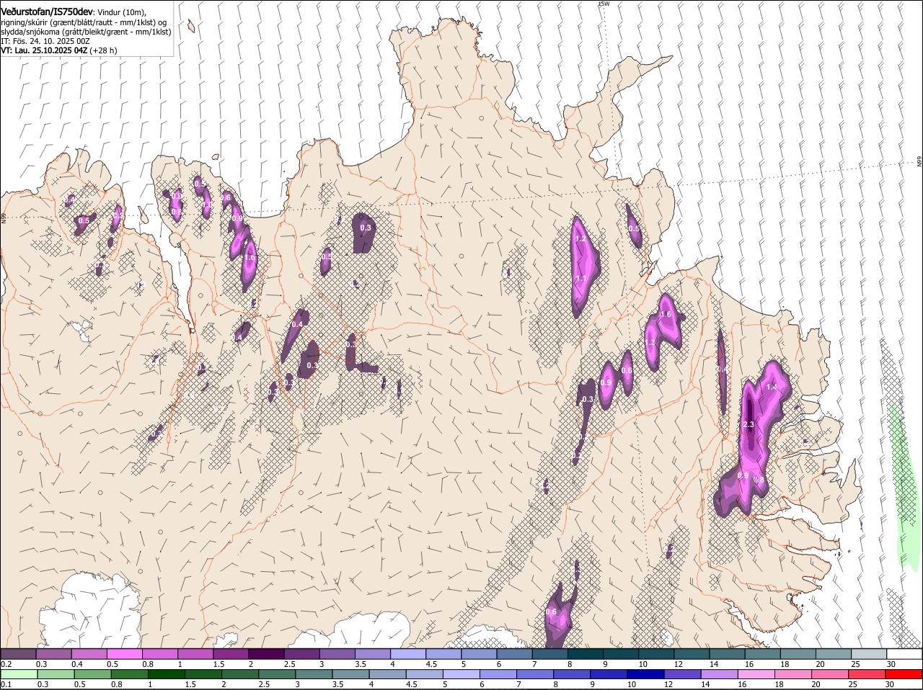Click the light green 0.1–0.3 swatch, bottom legend
This screenshot has height=690, width=923.
click(18, 674)
